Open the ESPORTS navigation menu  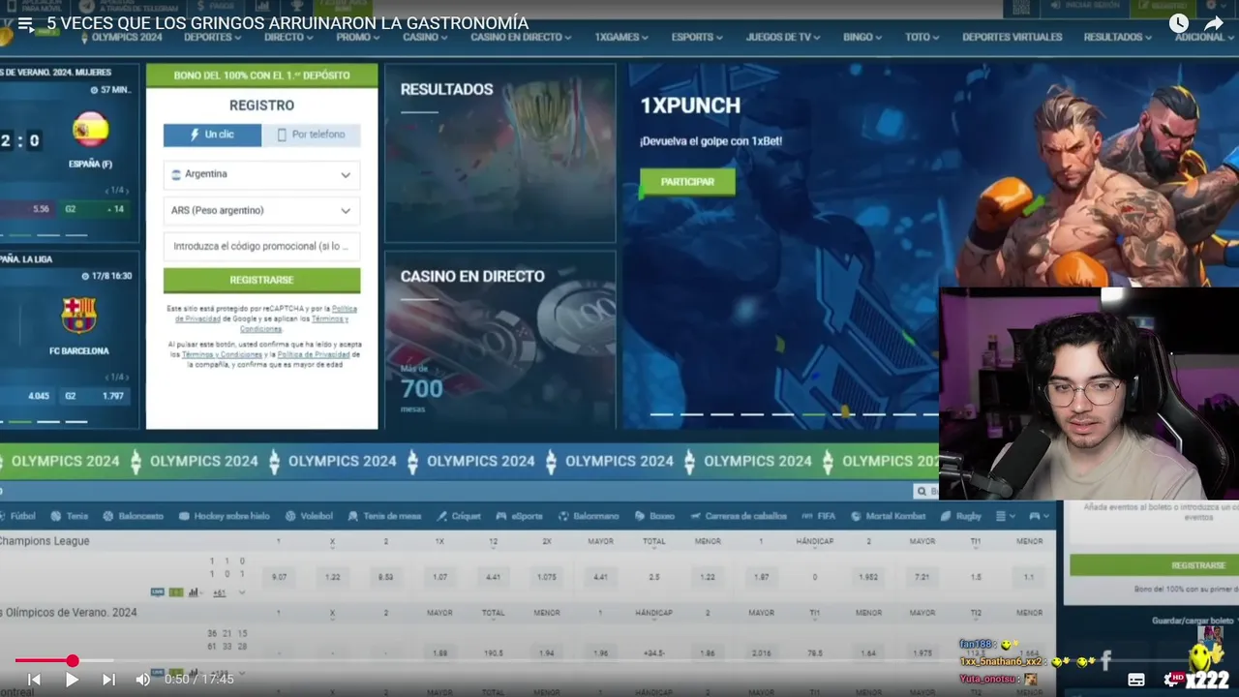click(x=697, y=37)
